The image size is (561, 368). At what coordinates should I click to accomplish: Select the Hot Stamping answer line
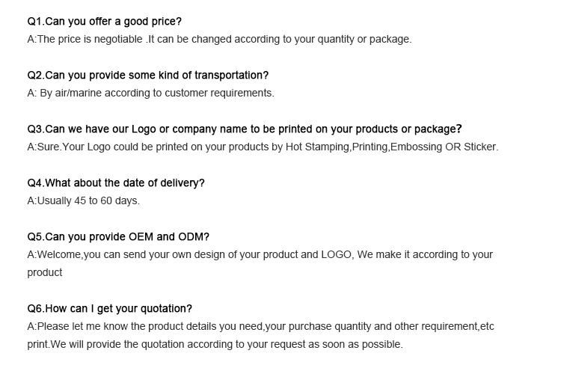263,147
